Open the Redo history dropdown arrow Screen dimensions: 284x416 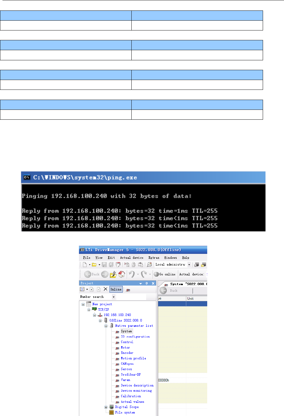pos(150,274)
